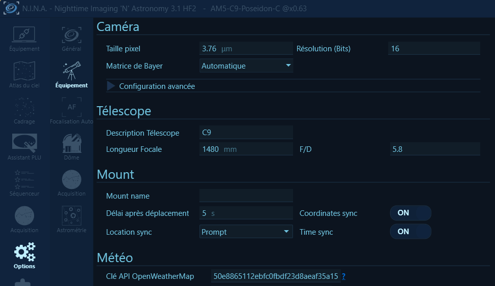
Task: Toggle the Coordinates sync switch
Action: click(x=410, y=213)
